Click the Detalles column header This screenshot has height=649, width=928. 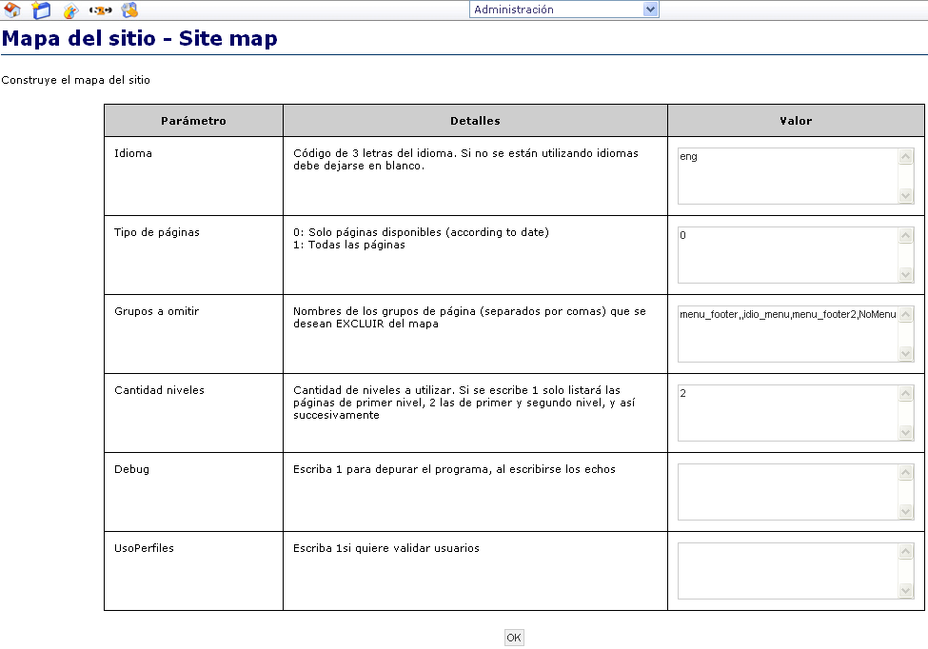(x=475, y=121)
